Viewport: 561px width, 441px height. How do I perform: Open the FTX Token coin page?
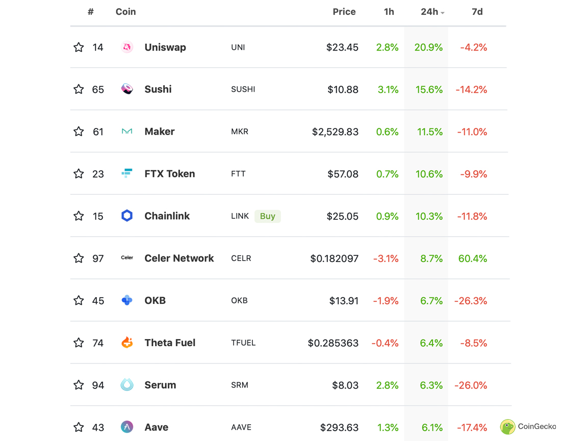pos(169,173)
